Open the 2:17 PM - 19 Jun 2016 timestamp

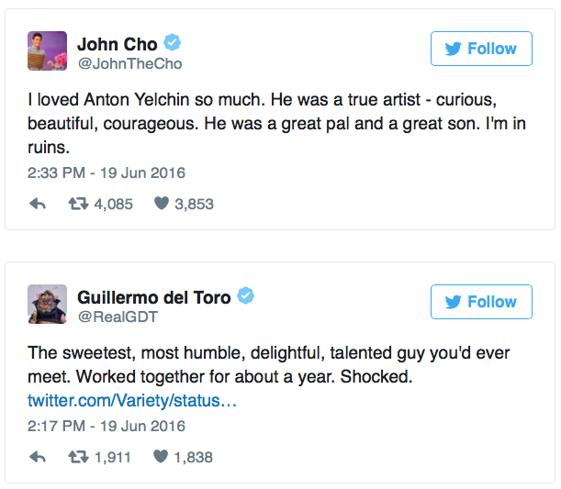coord(107,426)
